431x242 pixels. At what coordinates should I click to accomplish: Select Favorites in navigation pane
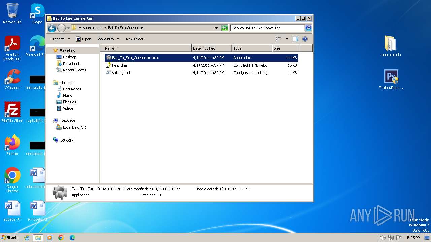(x=67, y=51)
